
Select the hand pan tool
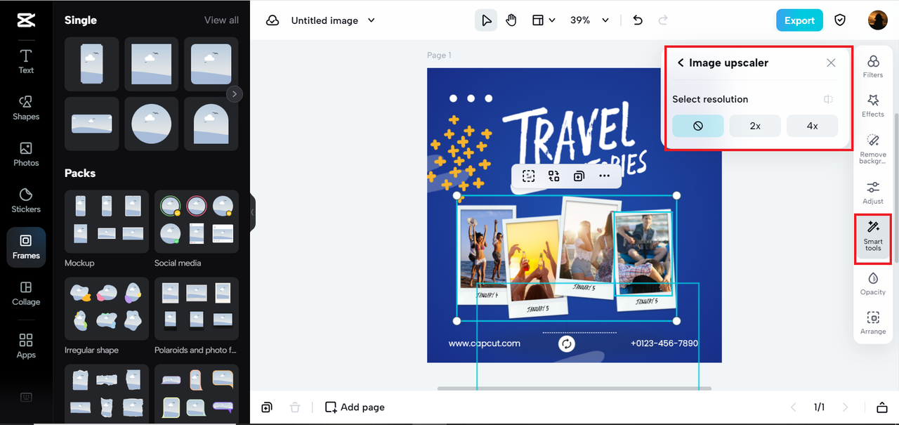point(511,20)
